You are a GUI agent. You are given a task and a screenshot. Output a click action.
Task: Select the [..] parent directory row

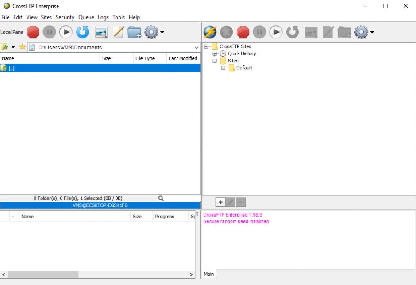tap(100, 68)
